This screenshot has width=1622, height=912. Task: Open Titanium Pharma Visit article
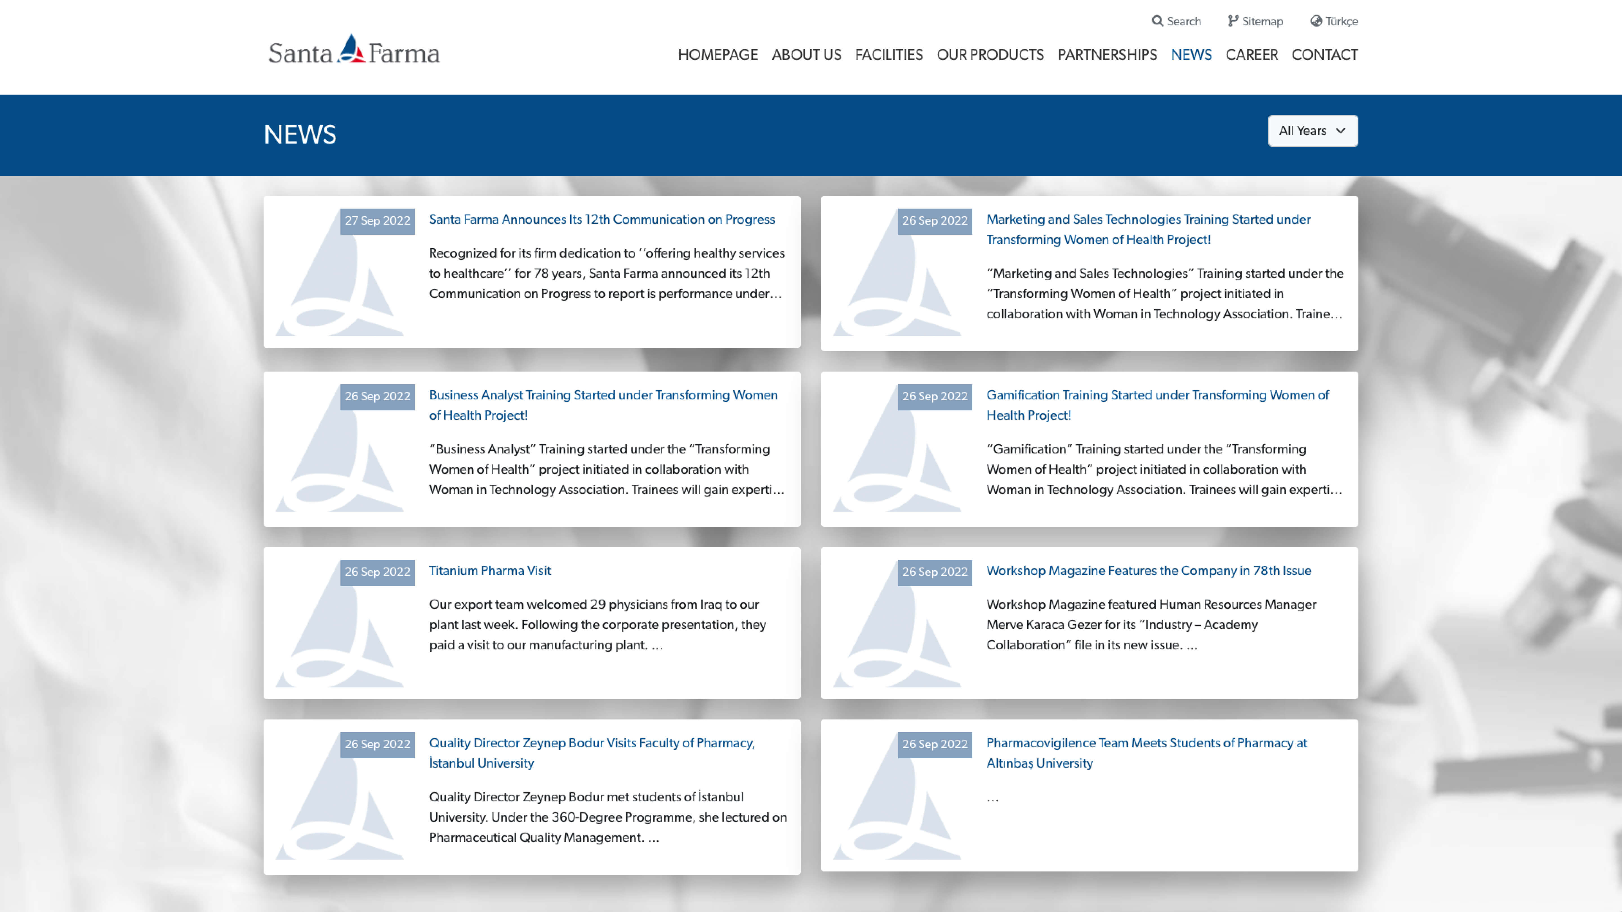pos(490,571)
